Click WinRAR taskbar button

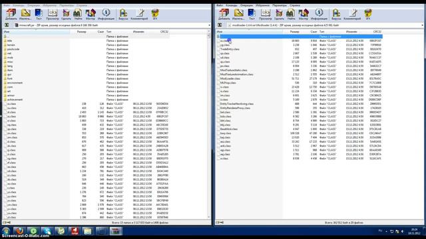pos(116,231)
